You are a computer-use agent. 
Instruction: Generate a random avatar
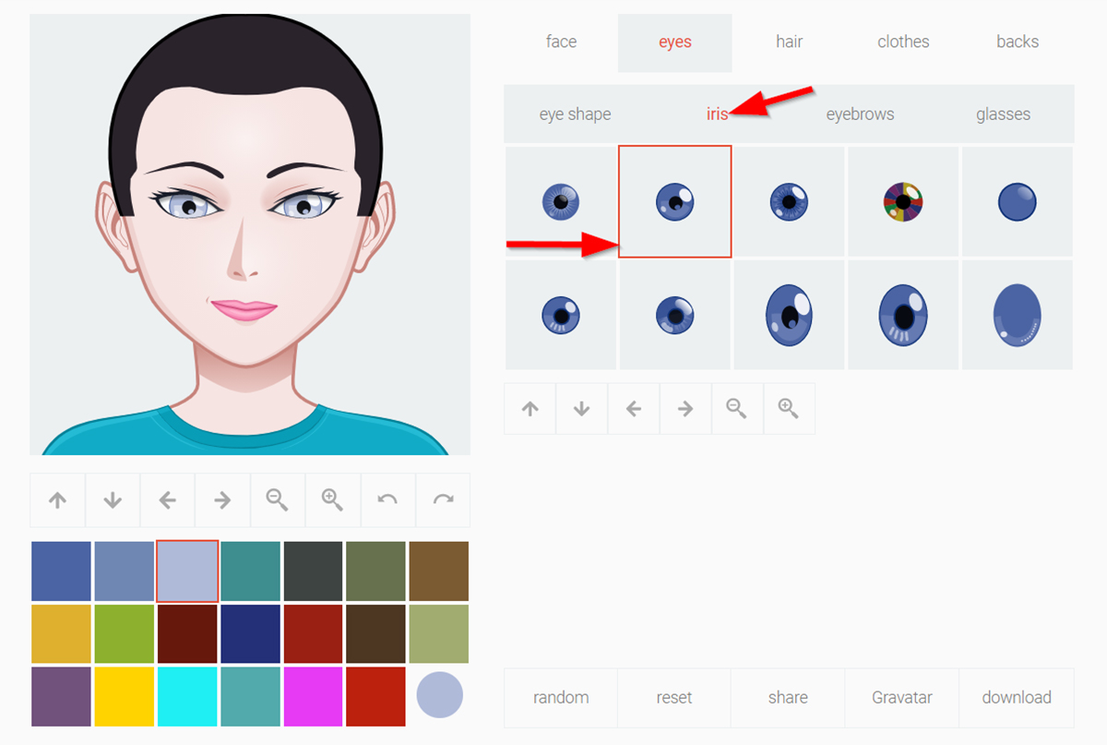click(560, 697)
